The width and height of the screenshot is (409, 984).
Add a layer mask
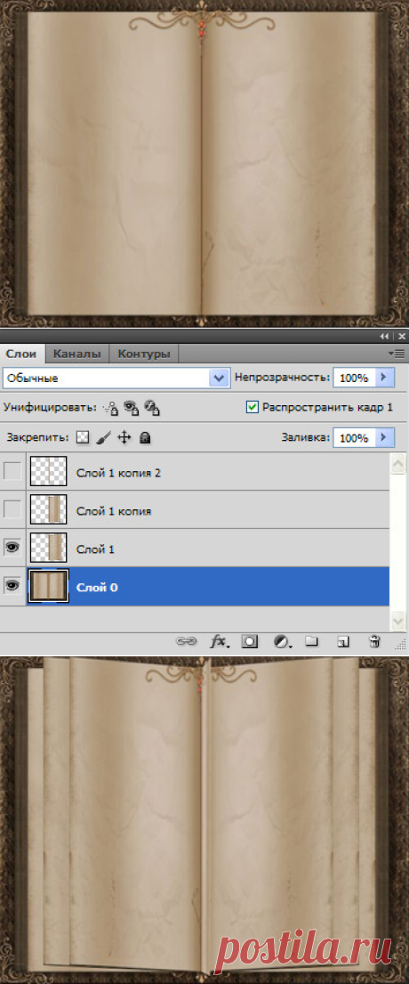pos(250,641)
